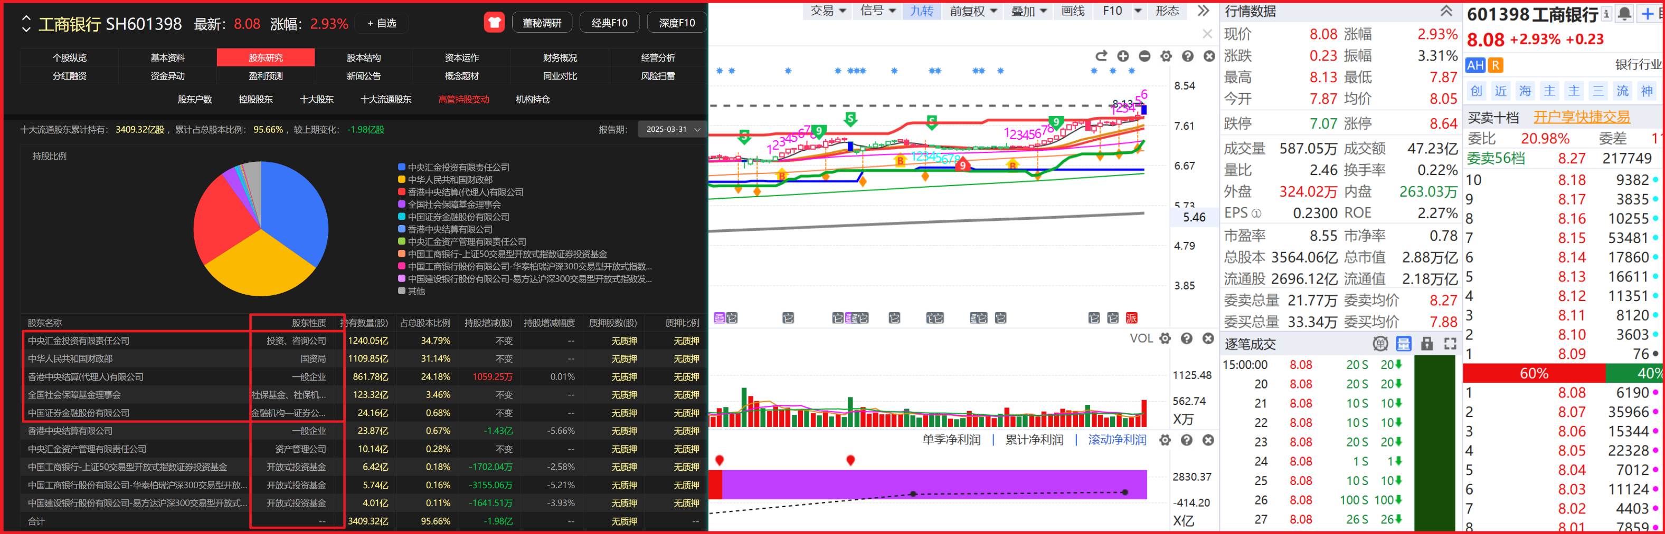This screenshot has height=534, width=1665.
Task: Open the 前复权 dropdown
Action: (x=973, y=11)
